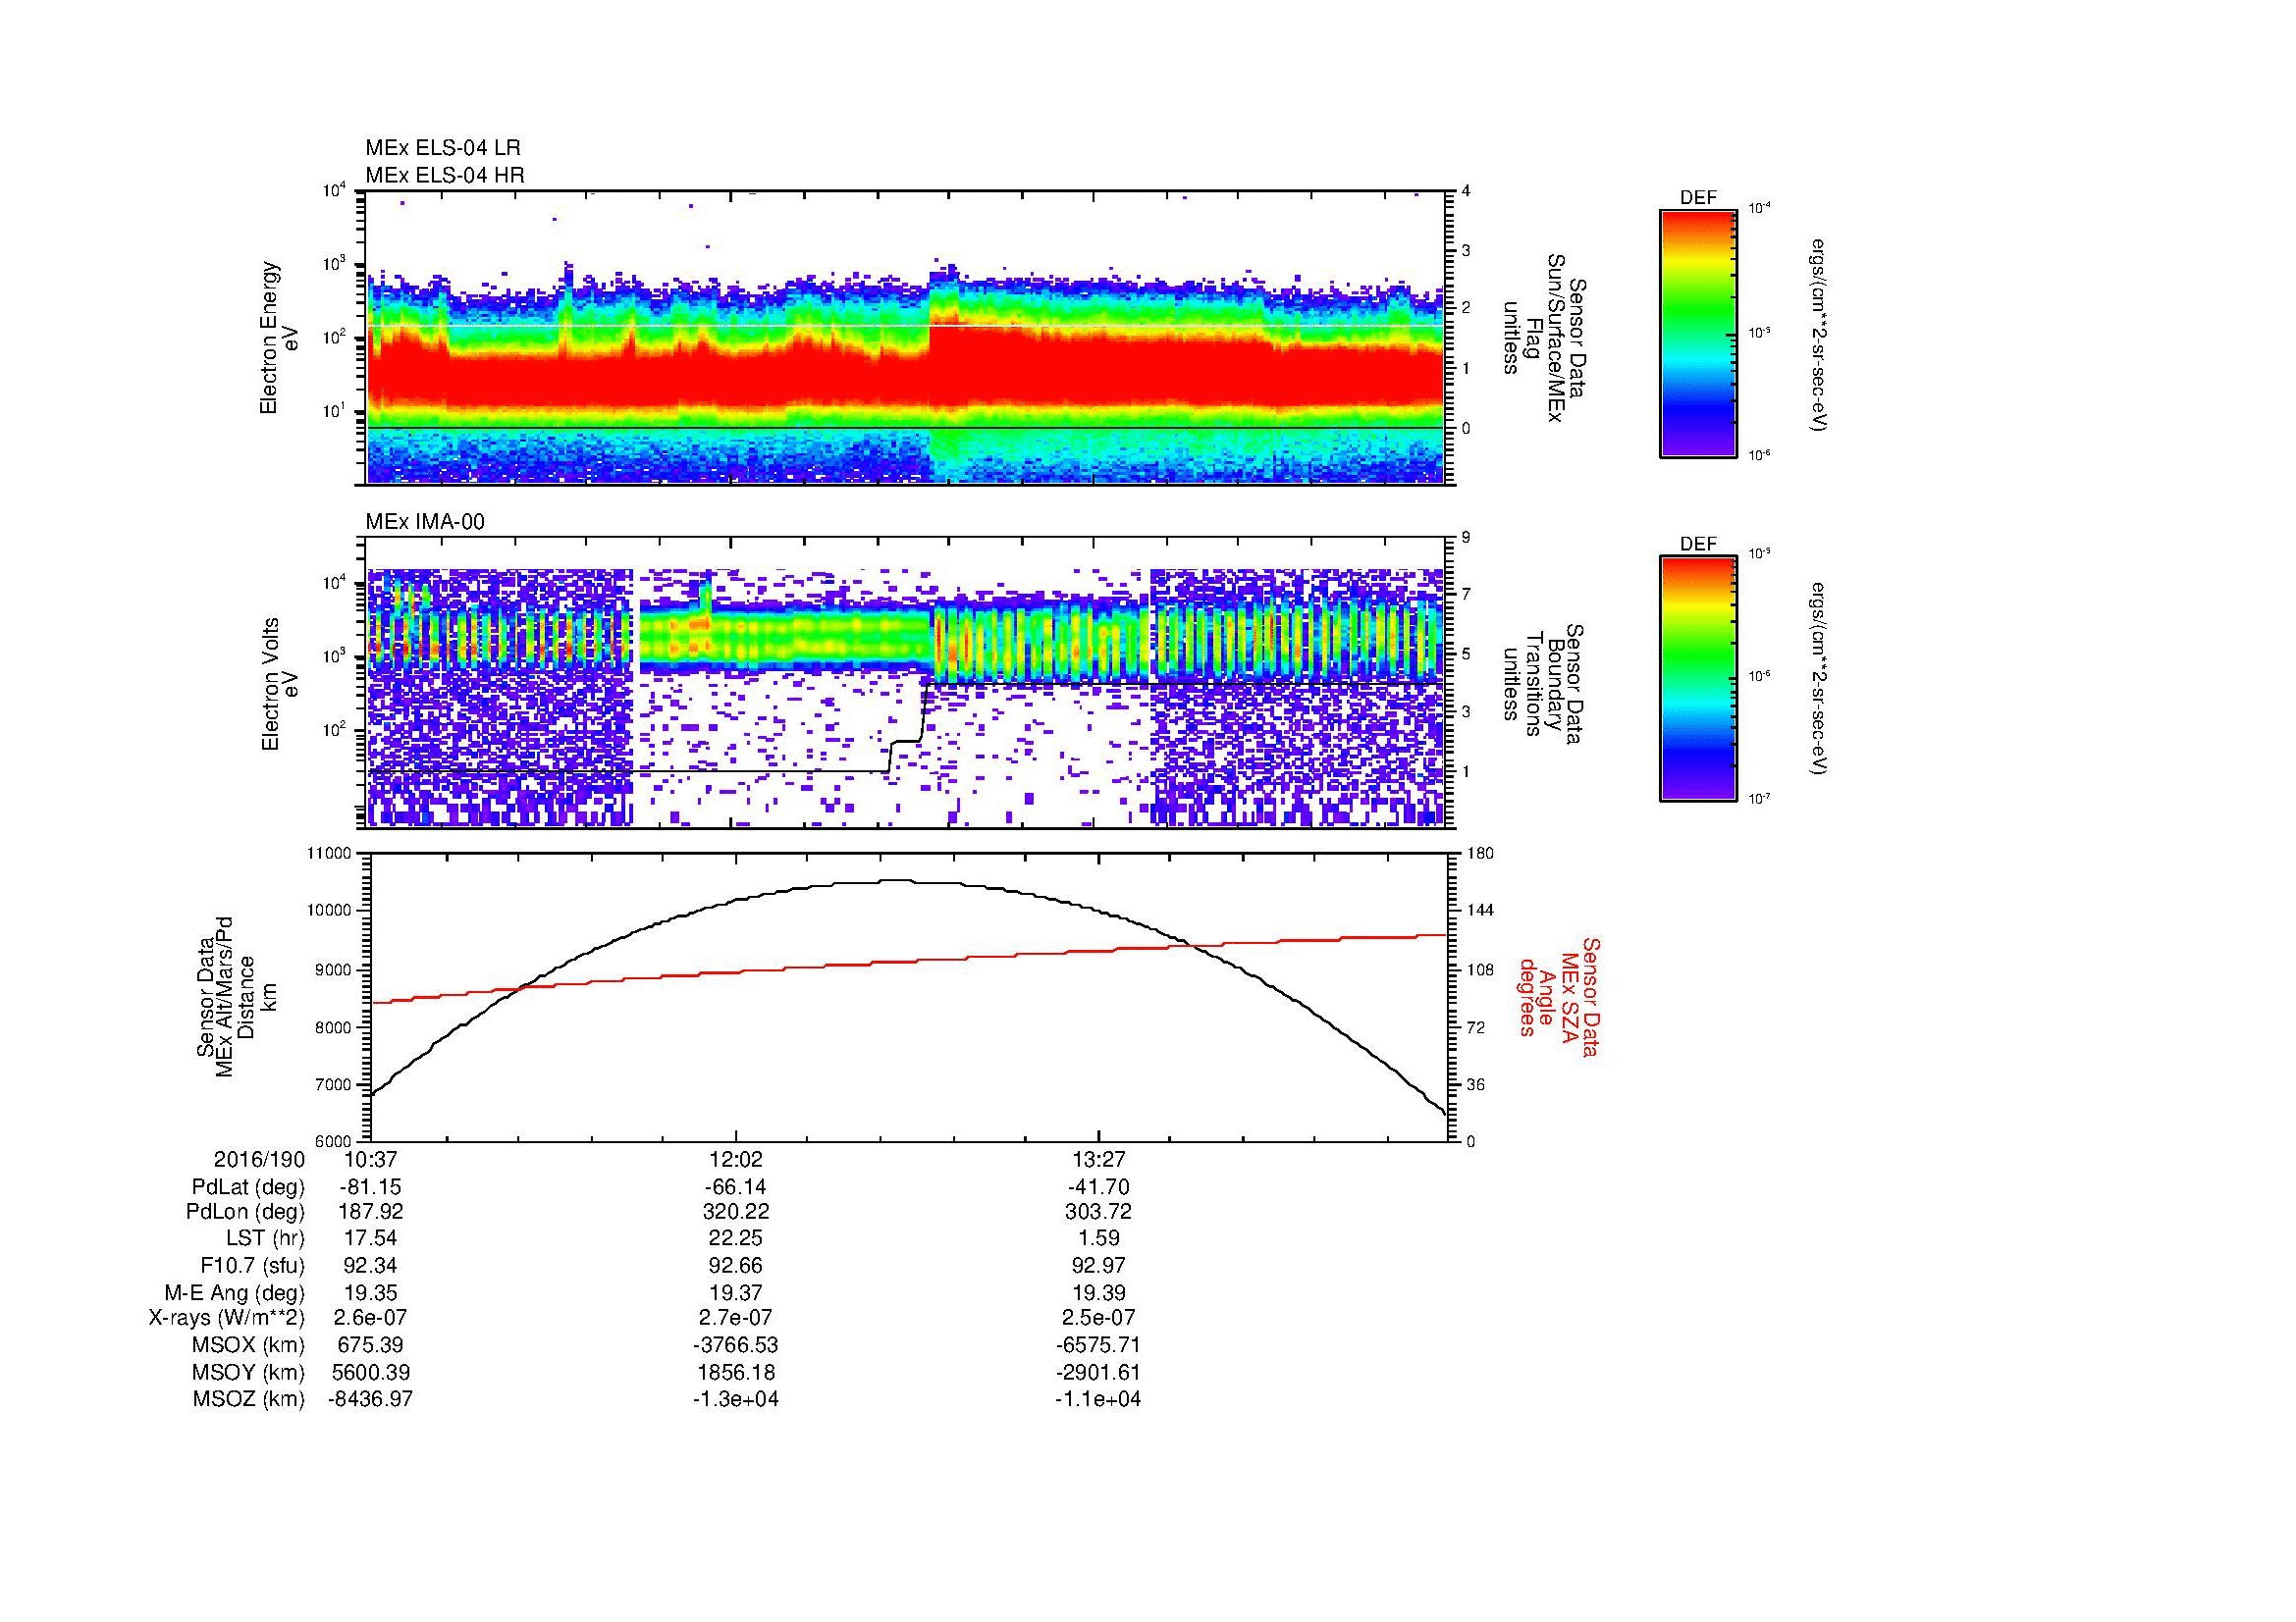This screenshot has width=2296, height=1622.
Task: Click X-rays value '2.7e-07'
Action: tap(735, 1318)
